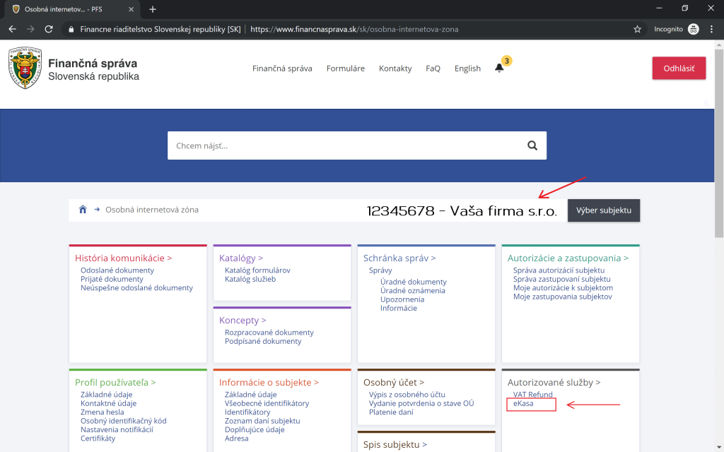The height and width of the screenshot is (452, 724).
Task: Open Zoznam daní subjektu link
Action: tap(262, 421)
